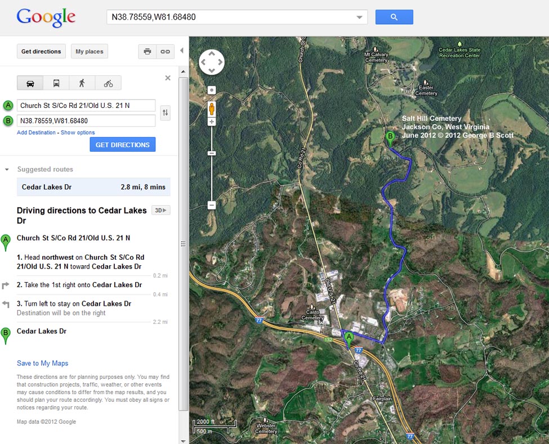
Task: Click the Save to My Maps link
Action: click(42, 363)
